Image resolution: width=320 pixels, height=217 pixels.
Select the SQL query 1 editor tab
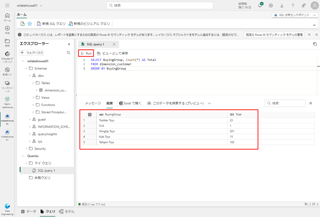coord(95,44)
